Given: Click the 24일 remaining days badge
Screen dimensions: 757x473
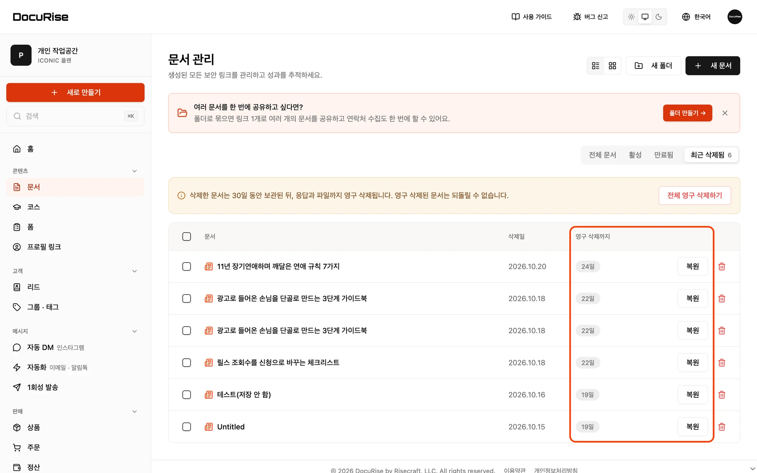Looking at the screenshot, I should pyautogui.click(x=588, y=266).
